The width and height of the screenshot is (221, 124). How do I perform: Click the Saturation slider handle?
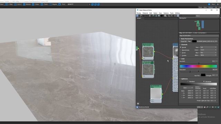(190, 72)
